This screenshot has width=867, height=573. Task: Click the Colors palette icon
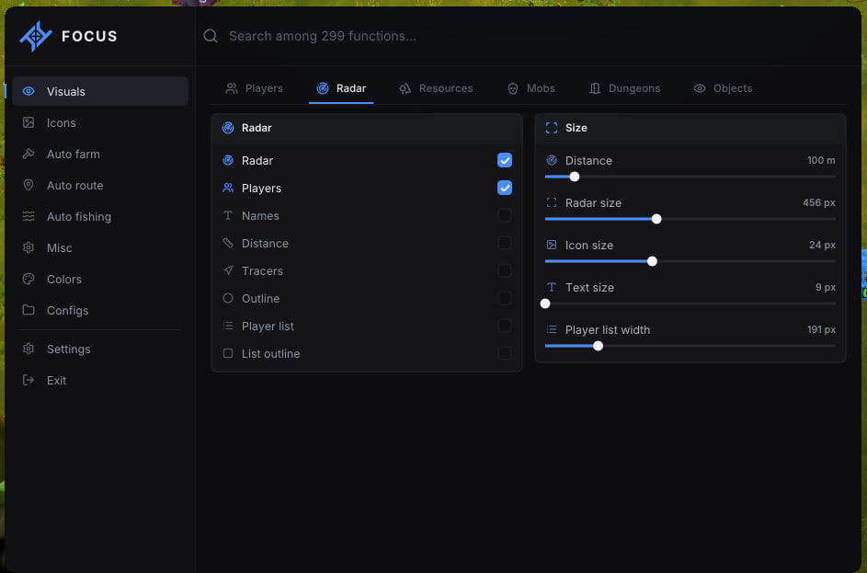point(29,279)
